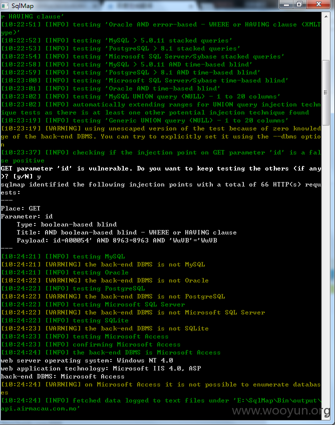Click the 'testing Microsoft Access' info line

tap(85, 336)
